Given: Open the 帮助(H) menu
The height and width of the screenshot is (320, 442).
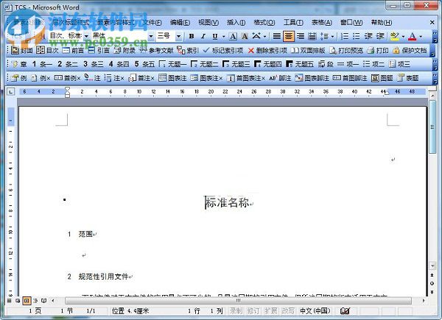Looking at the screenshot, I should point(381,23).
